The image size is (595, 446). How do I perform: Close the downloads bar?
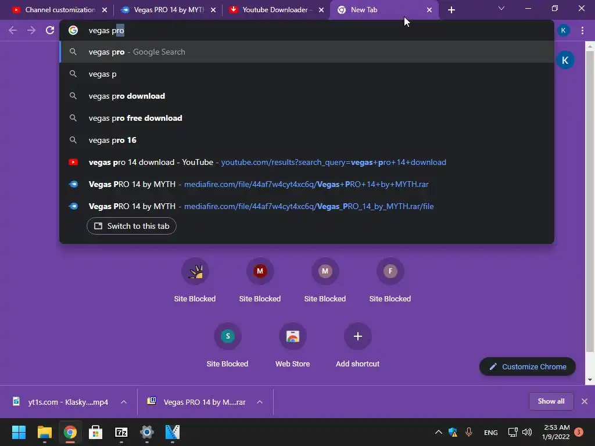click(585, 401)
